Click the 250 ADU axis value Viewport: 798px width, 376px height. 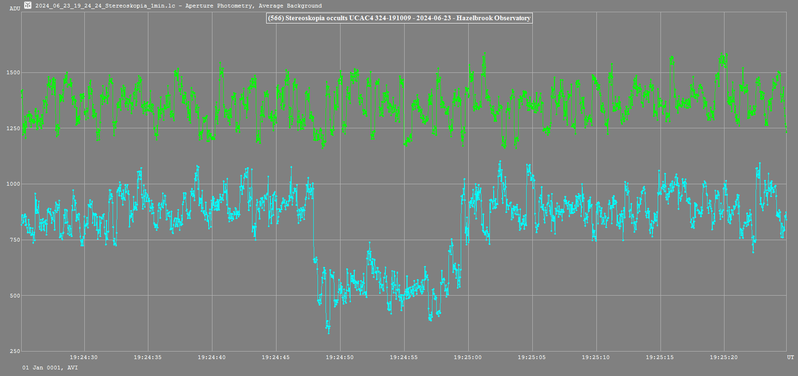[x=15, y=351]
